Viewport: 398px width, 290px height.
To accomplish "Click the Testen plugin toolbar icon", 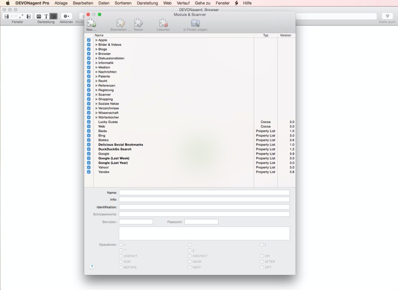I will pyautogui.click(x=138, y=23).
